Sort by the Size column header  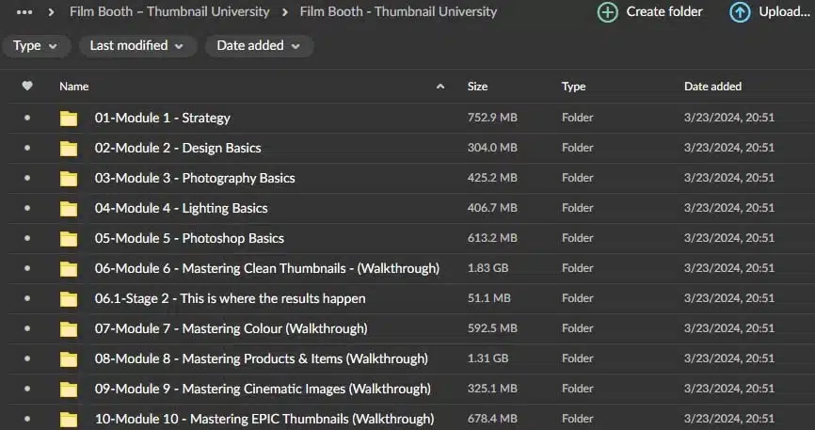tap(477, 87)
